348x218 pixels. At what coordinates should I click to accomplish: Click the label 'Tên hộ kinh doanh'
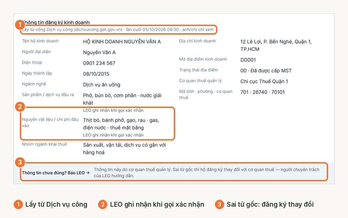click(40, 41)
